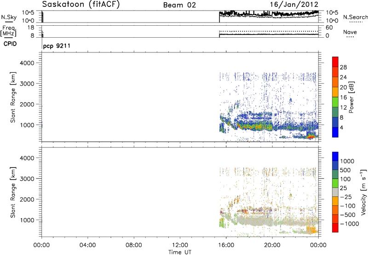Click the Nave legend label
The image size is (368, 255).
(x=350, y=32)
